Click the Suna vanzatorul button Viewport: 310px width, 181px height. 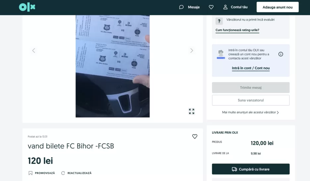[251, 100]
